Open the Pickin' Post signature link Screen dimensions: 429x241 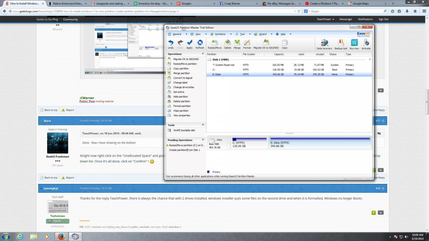coord(87,101)
